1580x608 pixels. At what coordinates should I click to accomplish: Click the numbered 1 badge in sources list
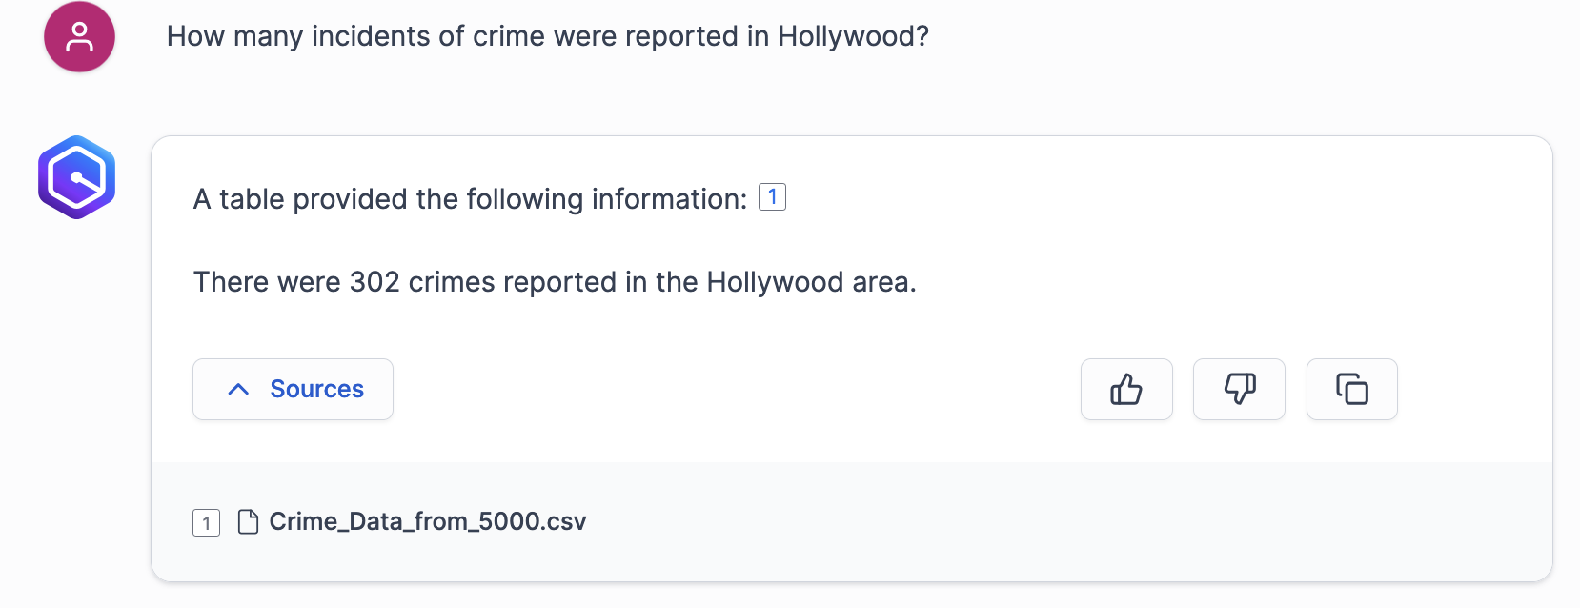pos(206,522)
